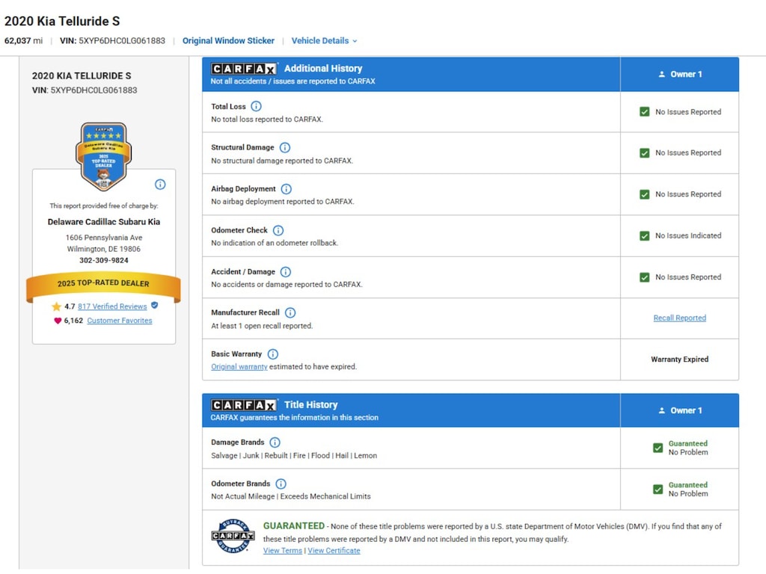Expand the Vehicle Details dropdown

point(325,41)
